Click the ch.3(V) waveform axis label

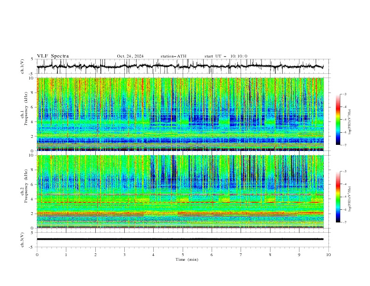point(22,240)
